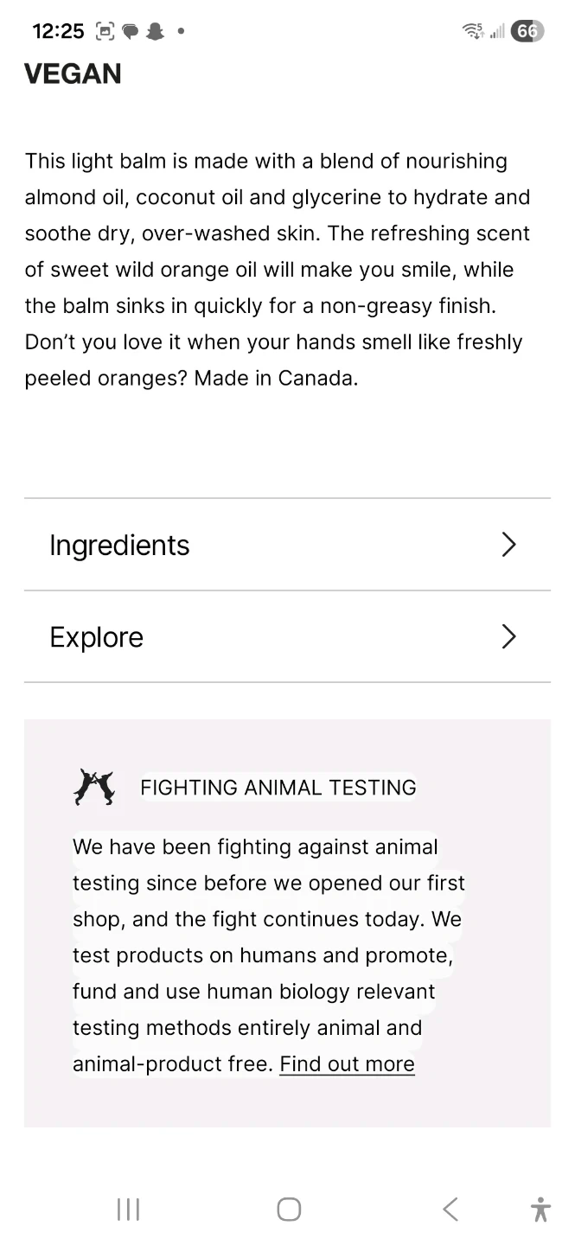
Task: Expand Ingredients using its chevron arrow
Action: click(x=508, y=545)
